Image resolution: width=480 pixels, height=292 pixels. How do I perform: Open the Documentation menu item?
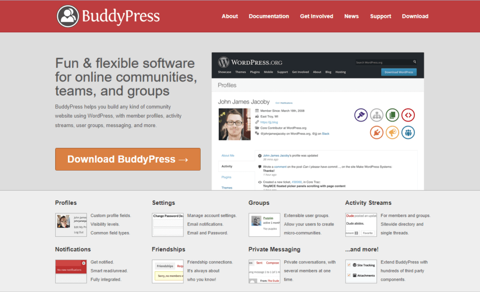[269, 16]
